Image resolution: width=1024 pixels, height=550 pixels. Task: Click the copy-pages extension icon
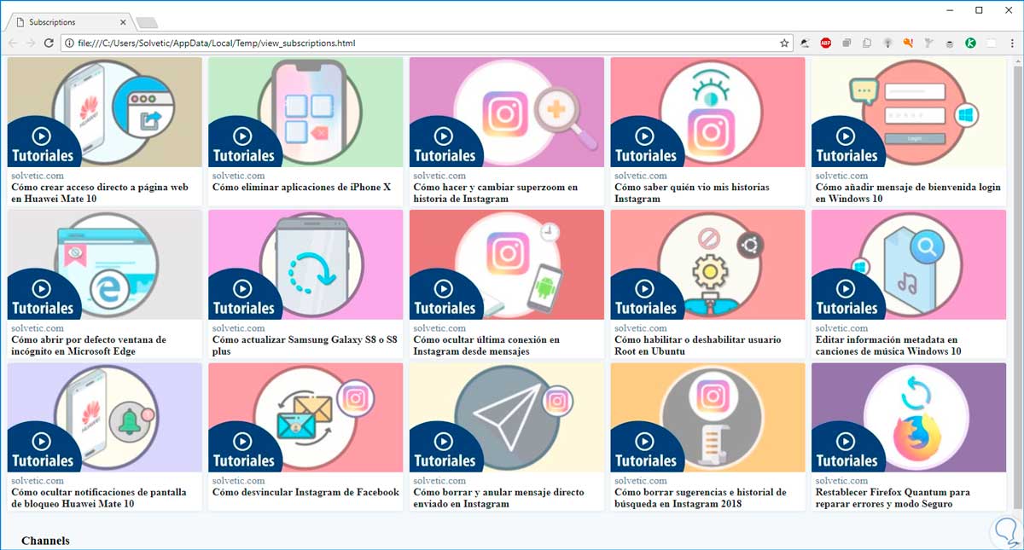point(867,43)
